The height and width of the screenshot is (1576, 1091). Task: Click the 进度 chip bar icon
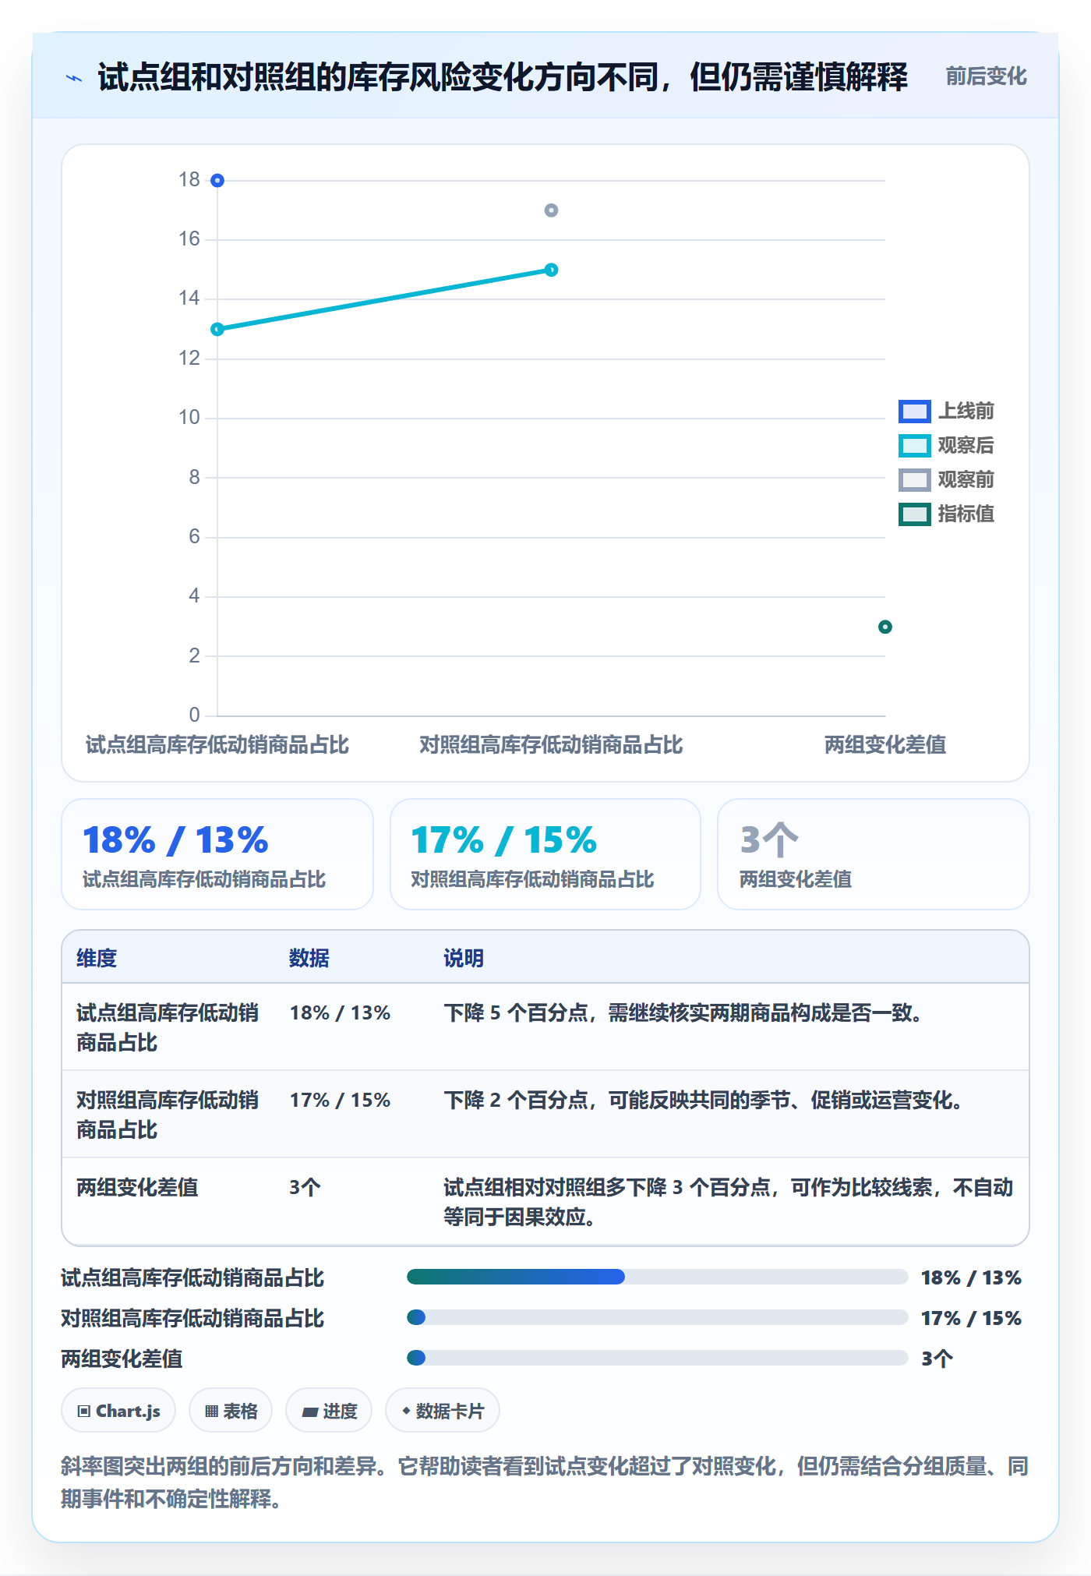pos(309,1412)
